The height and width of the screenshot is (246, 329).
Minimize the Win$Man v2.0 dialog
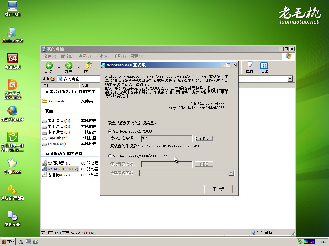pos(223,65)
